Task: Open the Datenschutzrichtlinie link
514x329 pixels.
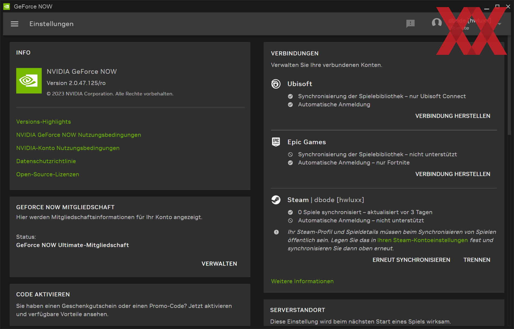Action: coord(46,161)
